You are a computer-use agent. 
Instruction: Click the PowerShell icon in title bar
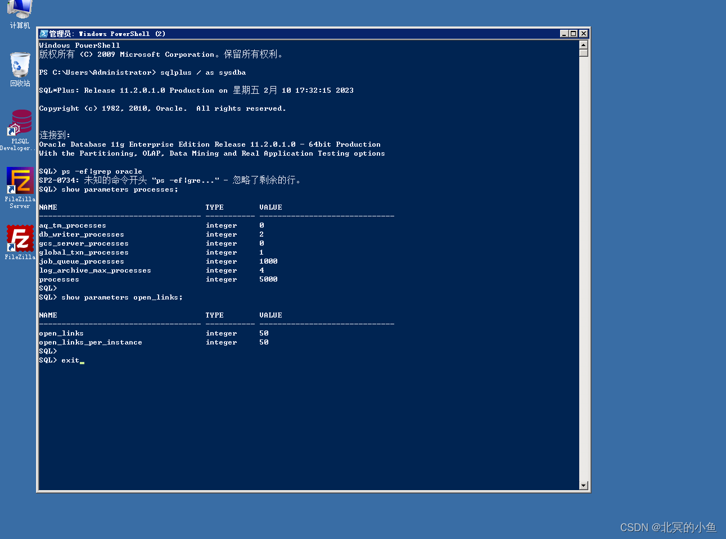(x=44, y=34)
